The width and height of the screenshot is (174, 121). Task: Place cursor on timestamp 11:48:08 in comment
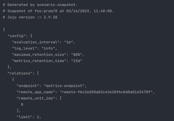pyautogui.click(x=103, y=11)
